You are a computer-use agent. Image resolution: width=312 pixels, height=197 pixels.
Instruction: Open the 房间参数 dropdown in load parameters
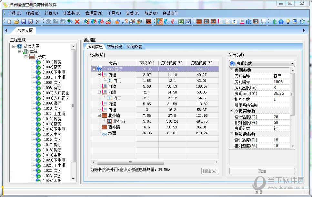(x=292, y=64)
